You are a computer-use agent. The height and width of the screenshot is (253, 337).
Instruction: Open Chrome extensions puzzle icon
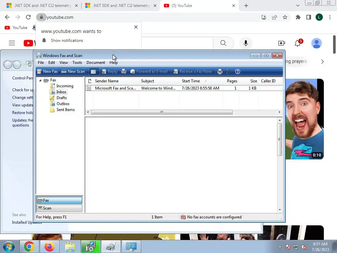pos(298,17)
